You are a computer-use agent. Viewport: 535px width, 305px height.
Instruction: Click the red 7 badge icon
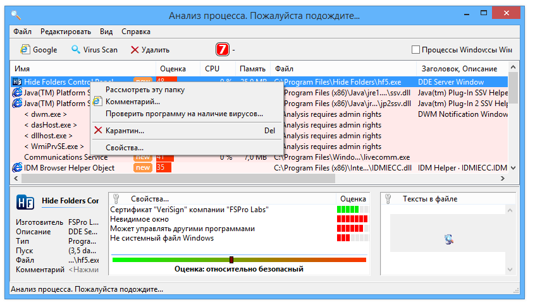[x=223, y=49]
